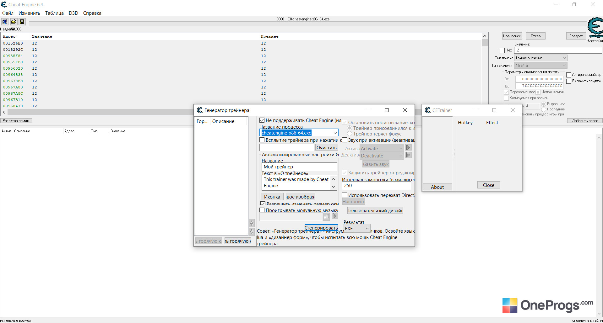
Task: Enable the 'Включить спидхак' checkbox
Action: point(569,81)
